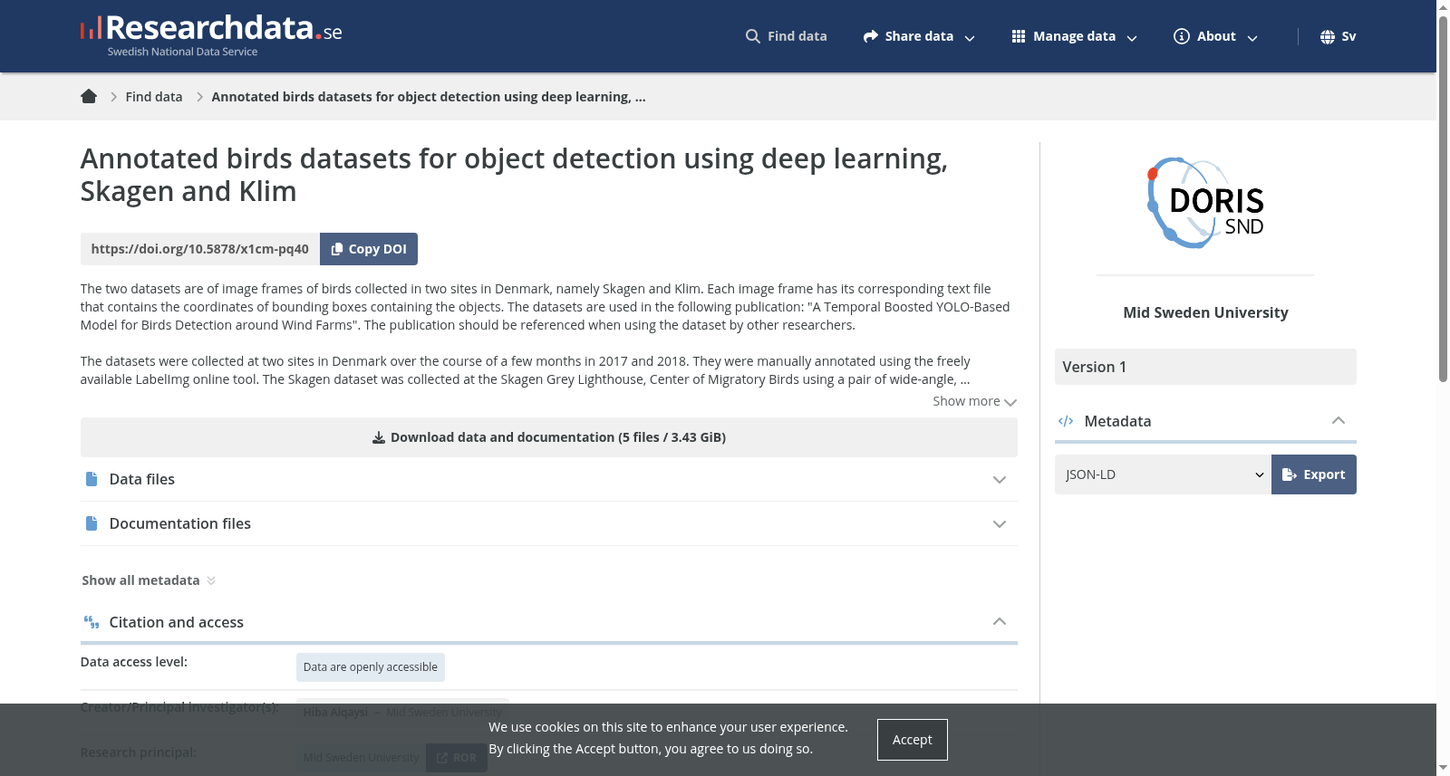The height and width of the screenshot is (776, 1450).
Task: Click the Version 1 box
Action: click(x=1205, y=367)
